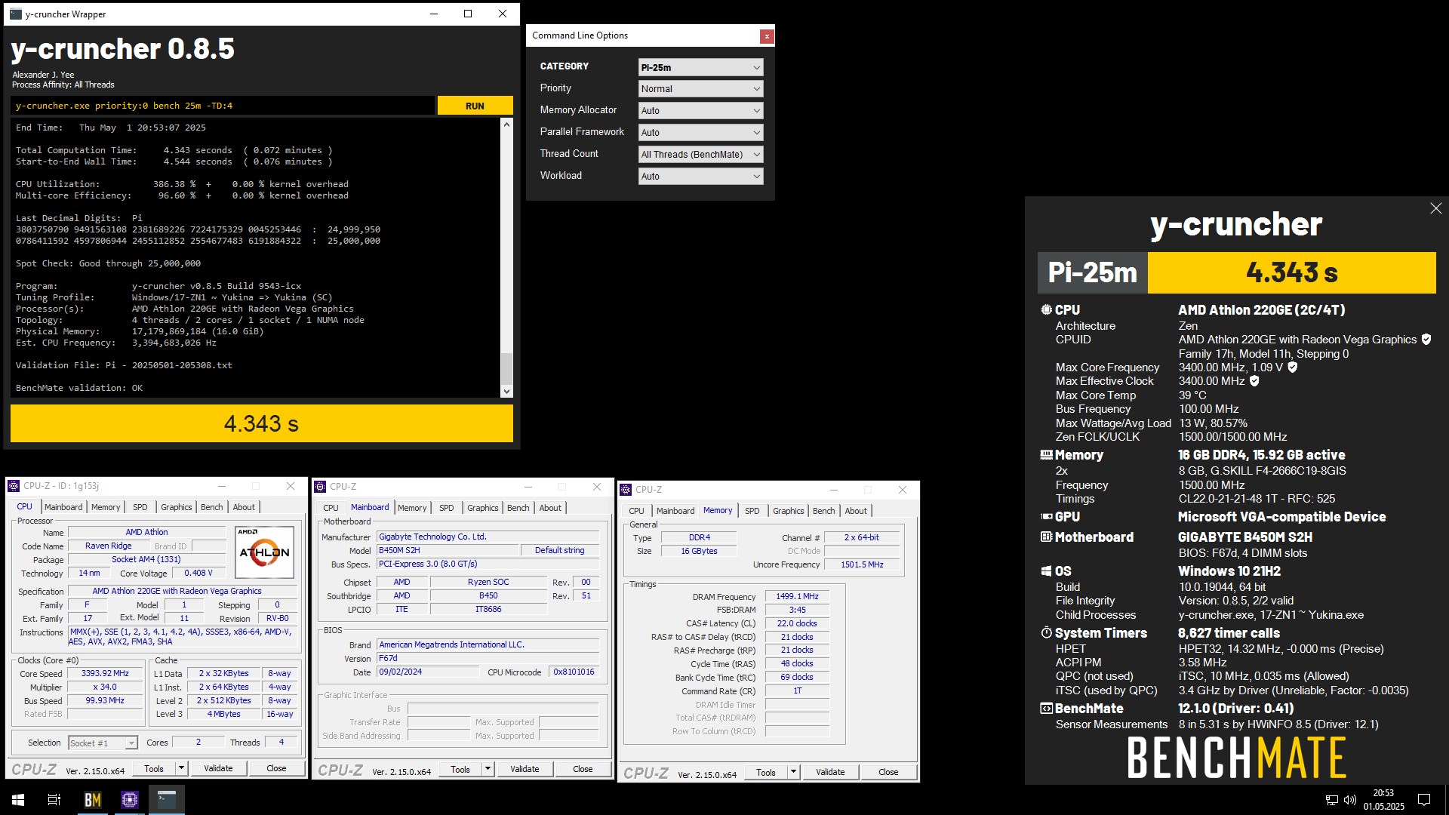Click the output scrollbar up arrow

click(506, 125)
